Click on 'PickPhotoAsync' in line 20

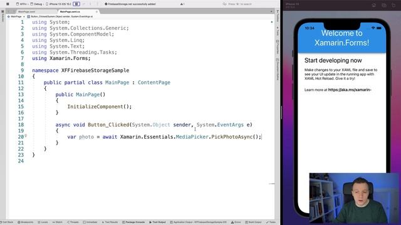[232, 137]
